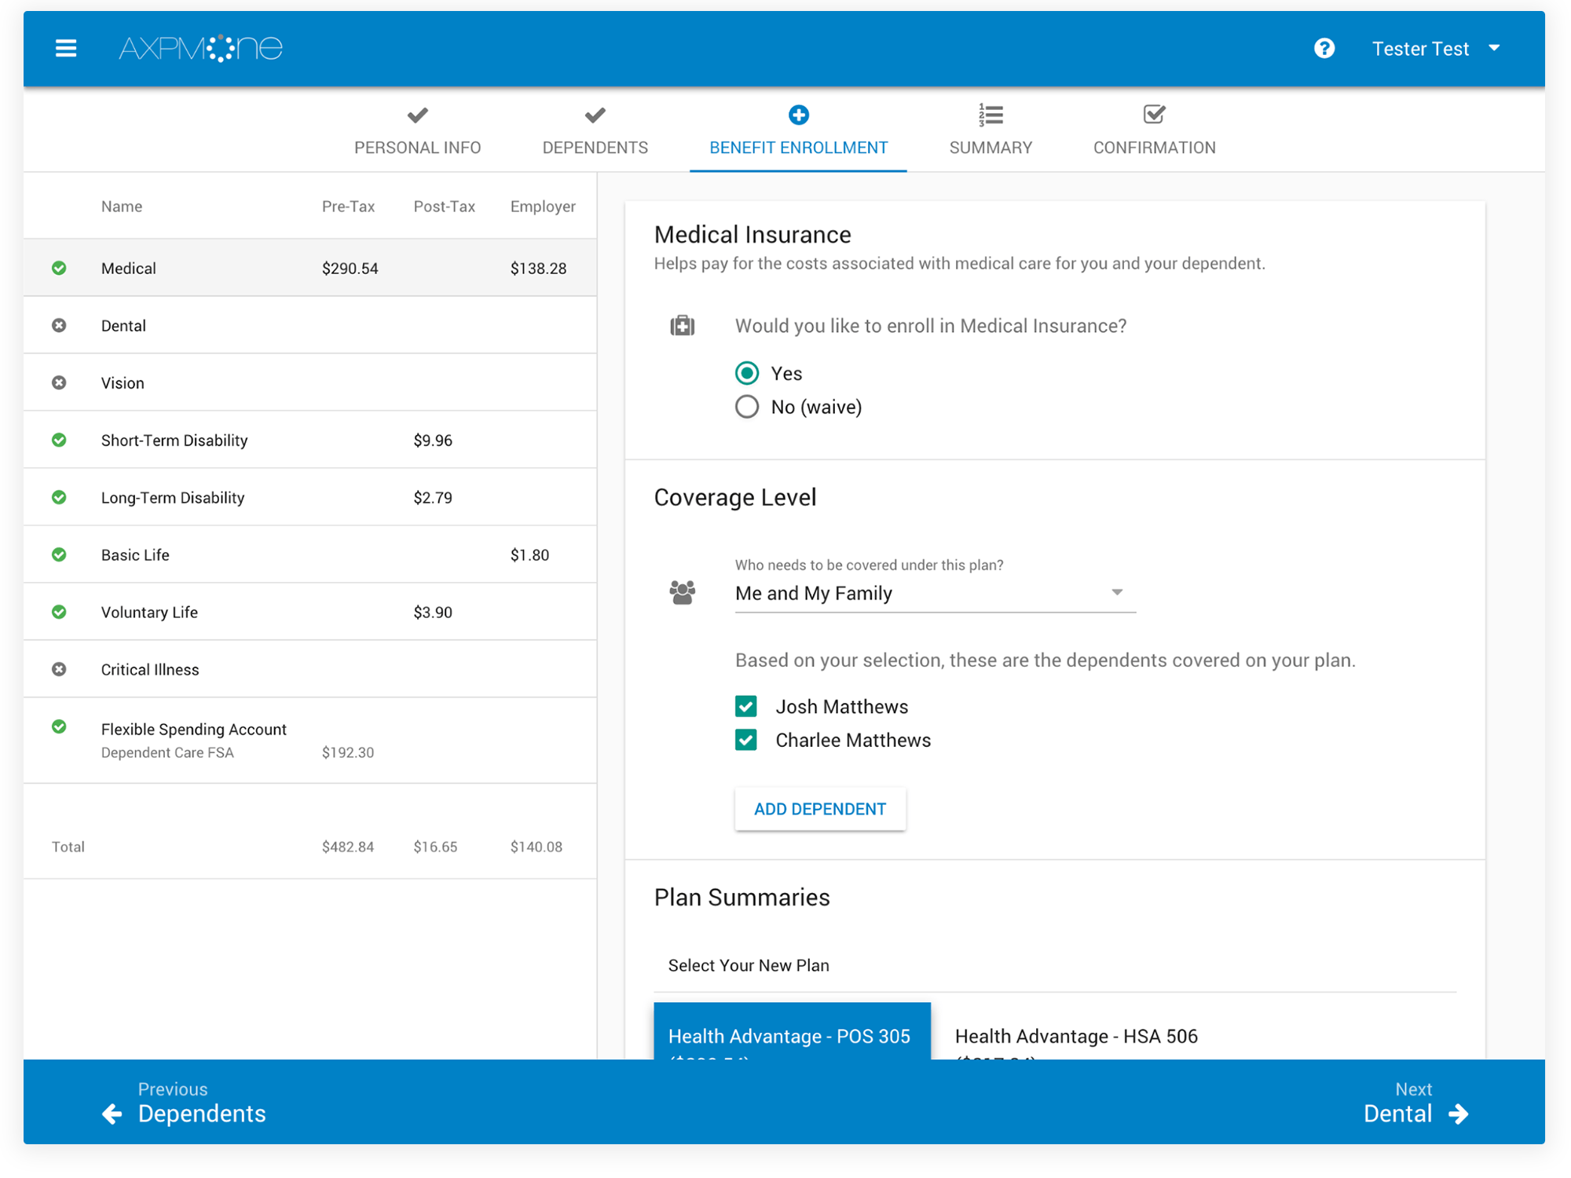Expand the Tester Test user dropdown arrow
This screenshot has width=1571, height=1178.
click(x=1494, y=49)
